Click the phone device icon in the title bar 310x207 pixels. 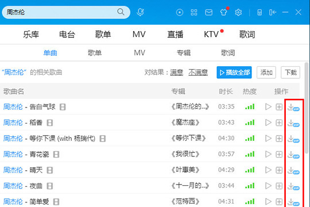point(259,13)
